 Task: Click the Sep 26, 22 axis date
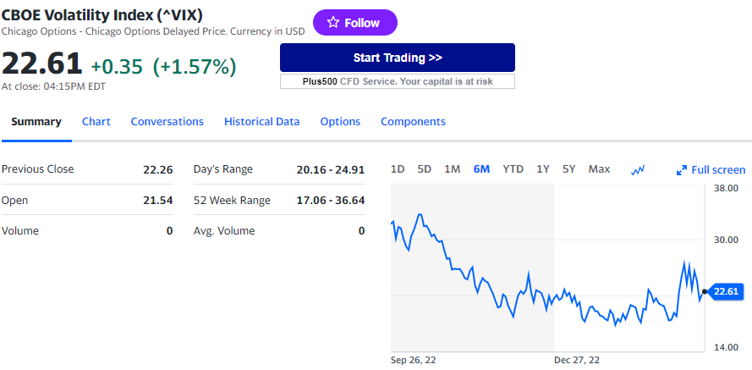click(414, 360)
